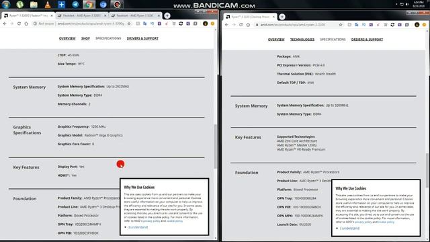Select the Ryzen 3 3100 tab in right browser
Image resolution: width=430 pixels, height=242 pixels.
tap(249, 17)
